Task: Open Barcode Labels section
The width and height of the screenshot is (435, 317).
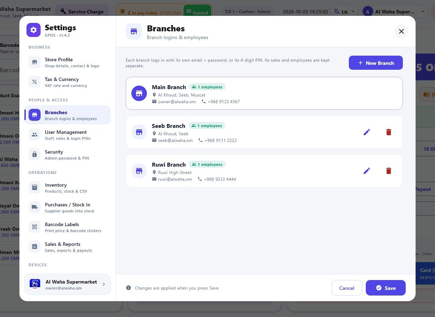Action: click(x=67, y=227)
